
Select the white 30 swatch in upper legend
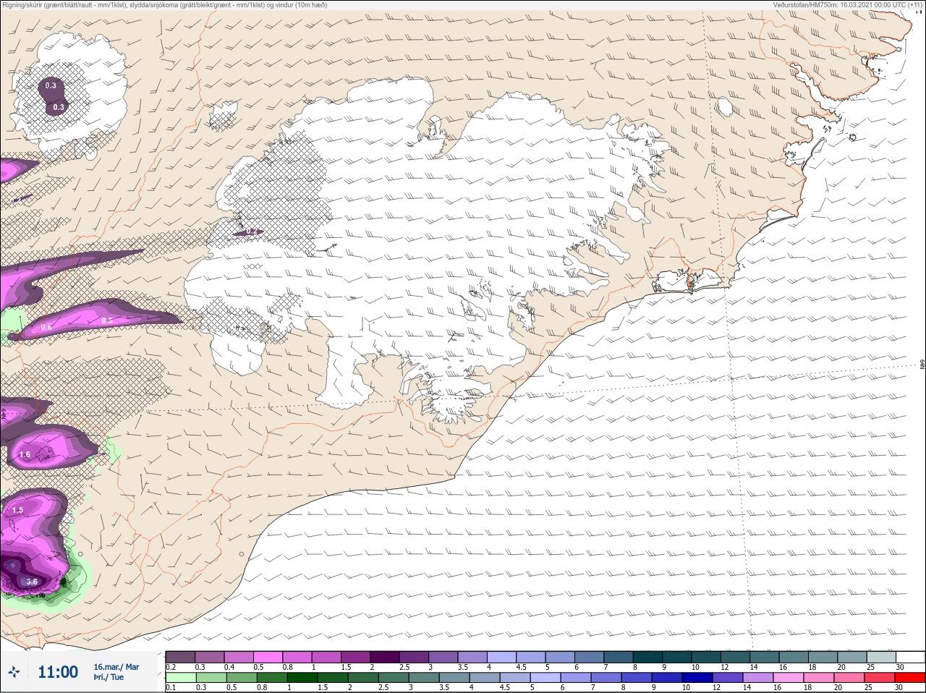910,656
